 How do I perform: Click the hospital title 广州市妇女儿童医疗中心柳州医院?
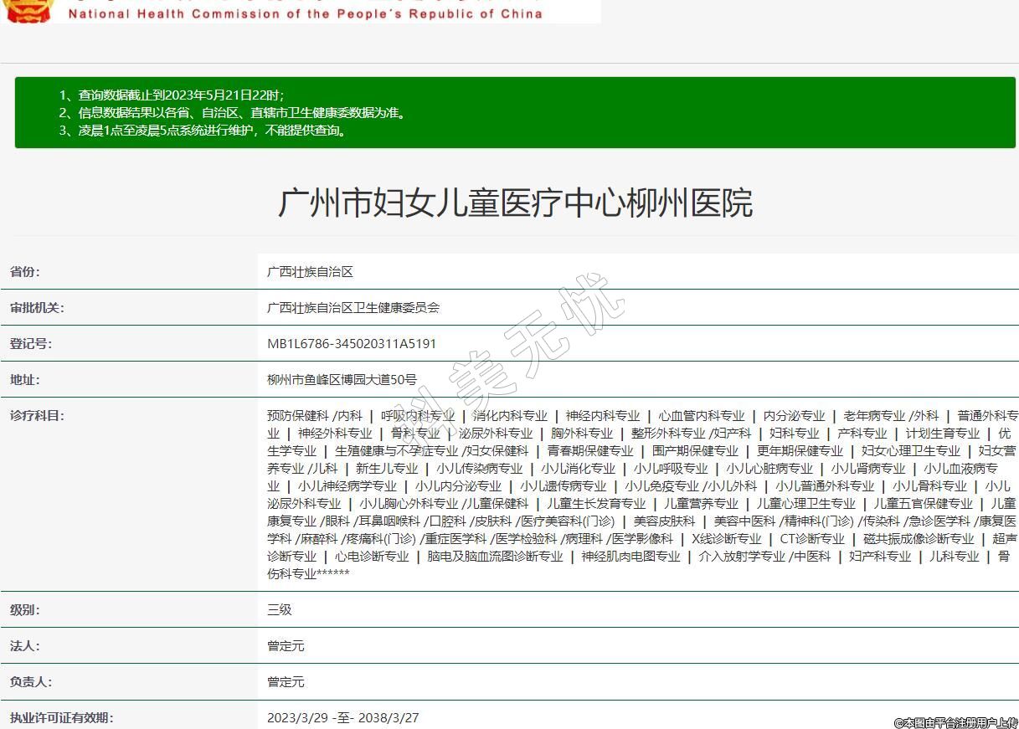(x=515, y=203)
